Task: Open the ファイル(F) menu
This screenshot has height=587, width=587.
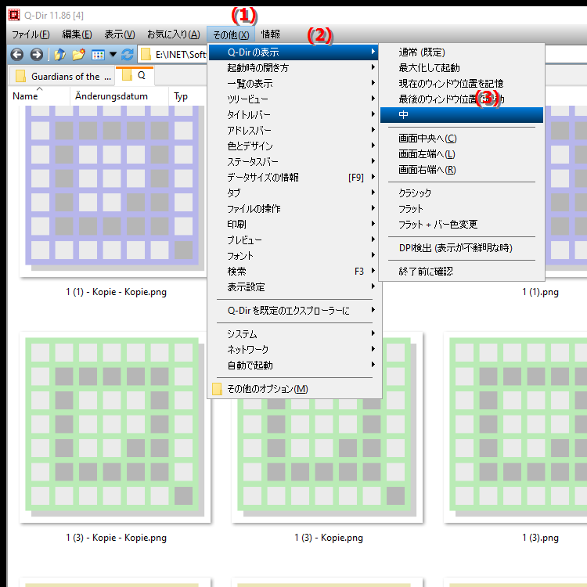Action: click(31, 34)
